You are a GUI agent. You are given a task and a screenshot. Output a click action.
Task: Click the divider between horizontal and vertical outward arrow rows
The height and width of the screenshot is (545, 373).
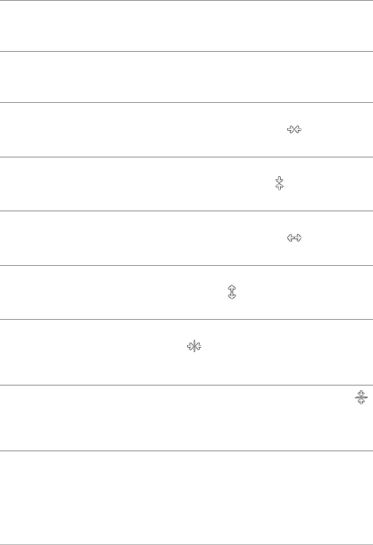[186, 265]
